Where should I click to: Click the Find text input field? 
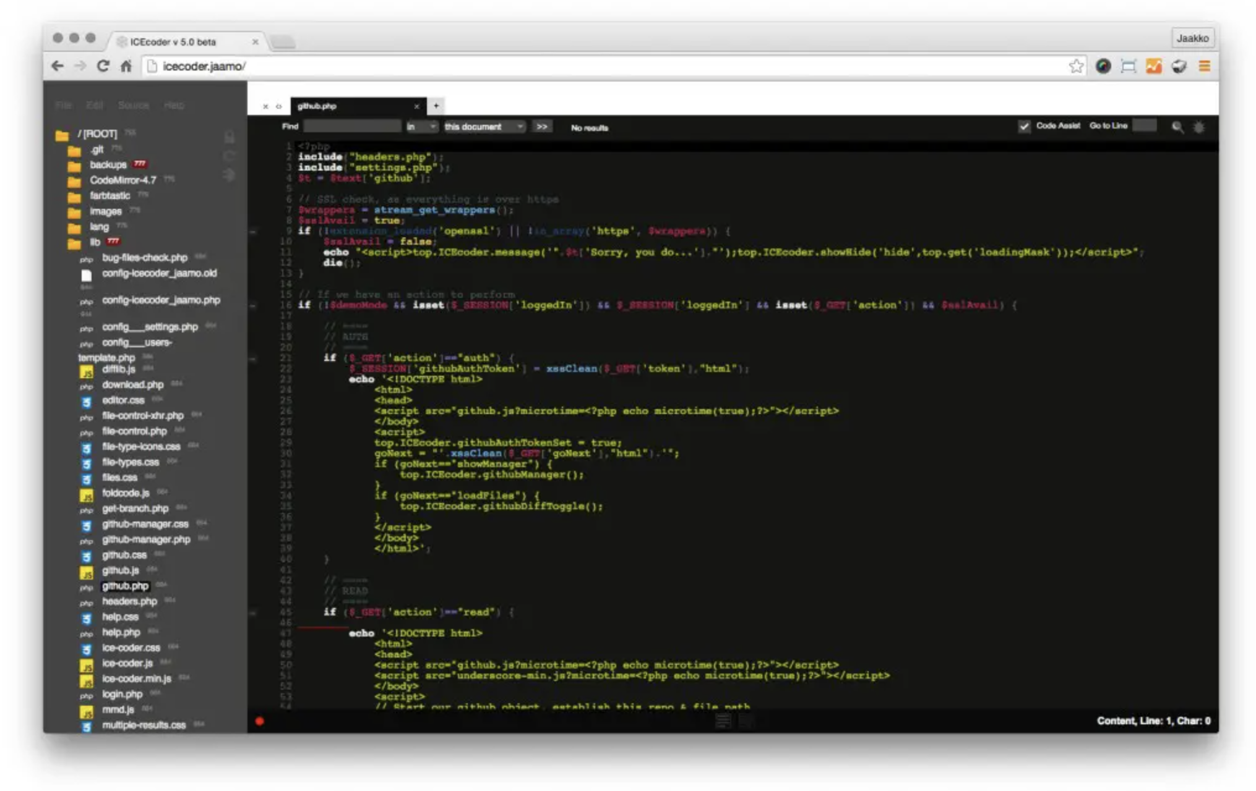tap(351, 127)
